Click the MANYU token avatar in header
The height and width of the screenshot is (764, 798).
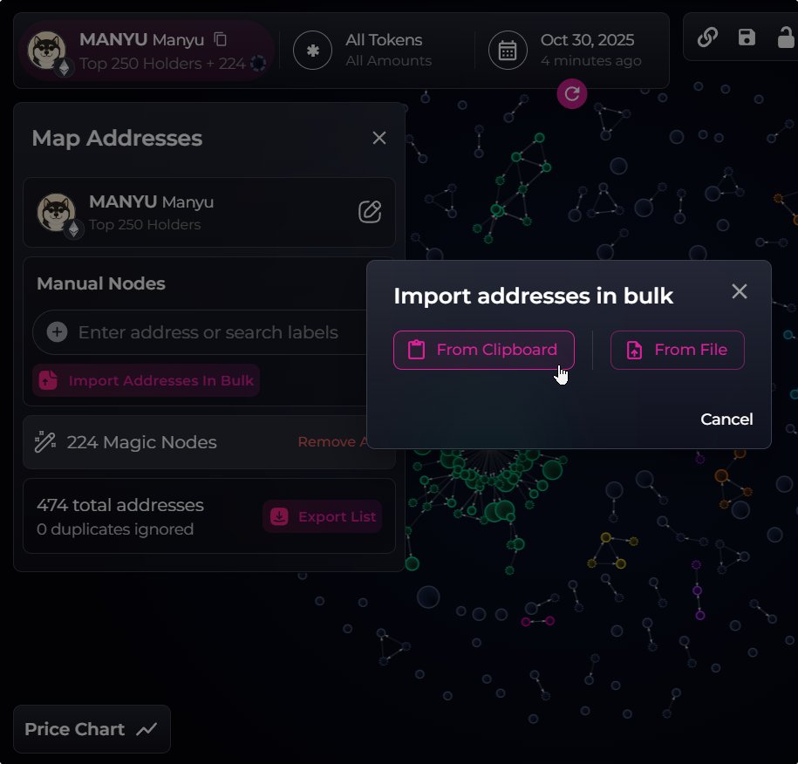point(46,51)
